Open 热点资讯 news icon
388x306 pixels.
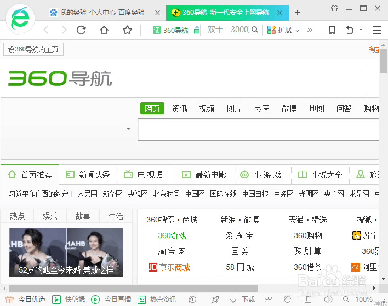click(142, 299)
